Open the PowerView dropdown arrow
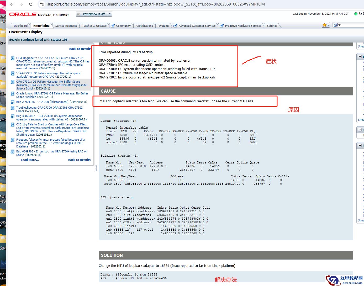Image resolution: width=364 pixels, height=286 pixels. point(110,14)
